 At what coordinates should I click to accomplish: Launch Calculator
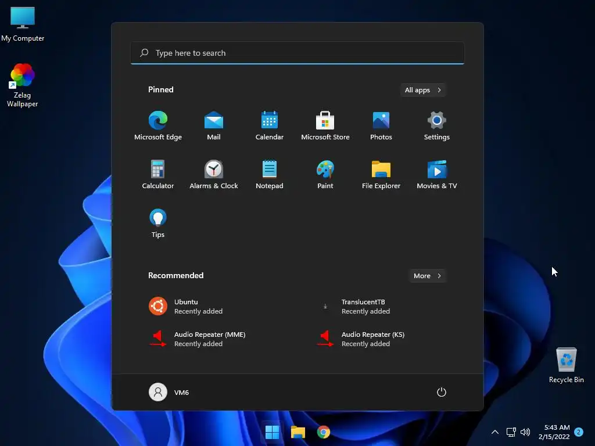[x=158, y=174]
